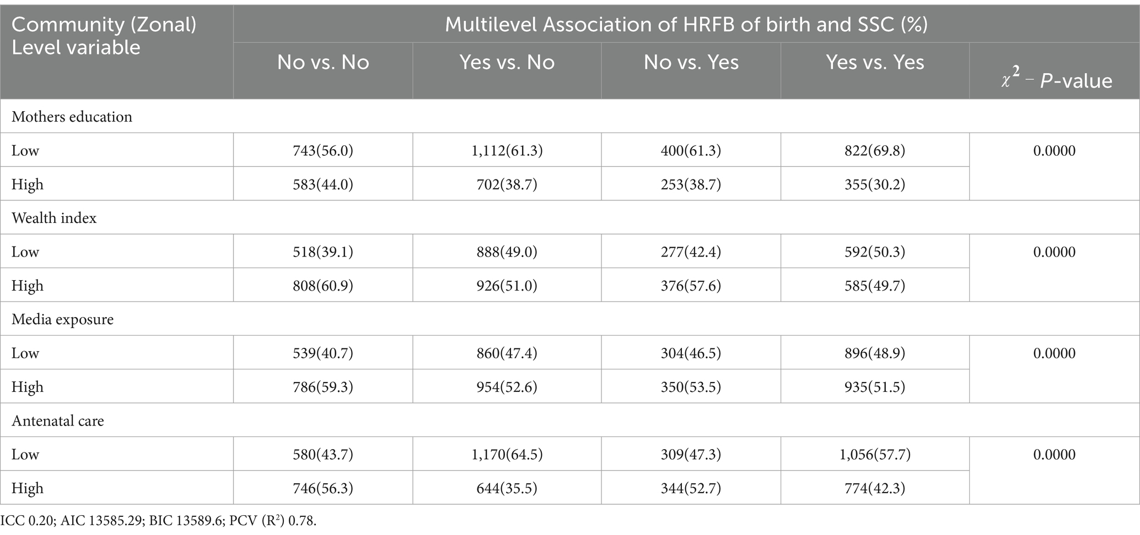Select cell value 896(48.9)

coord(875,353)
